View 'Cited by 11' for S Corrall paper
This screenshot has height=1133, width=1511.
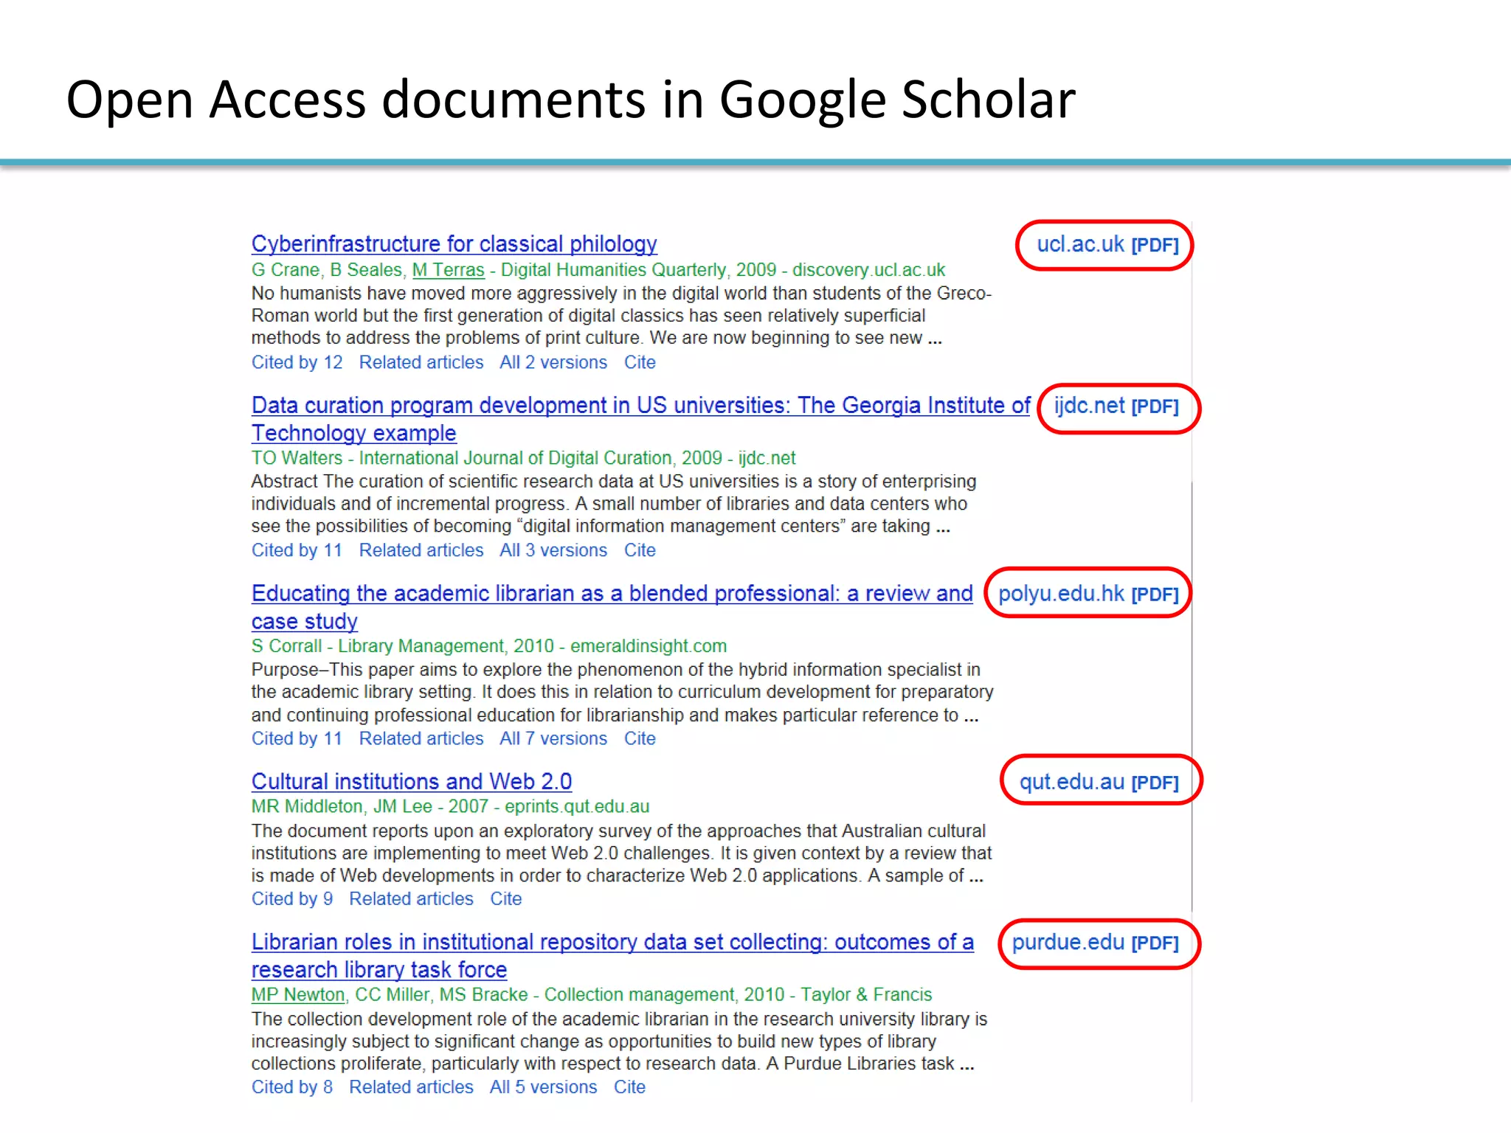click(297, 738)
